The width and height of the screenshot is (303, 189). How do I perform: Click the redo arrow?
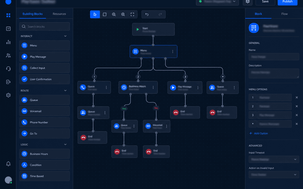160,14
